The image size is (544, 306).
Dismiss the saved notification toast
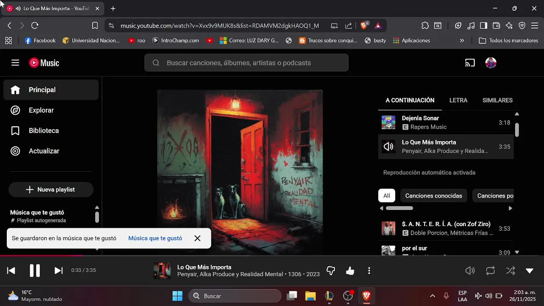197,238
